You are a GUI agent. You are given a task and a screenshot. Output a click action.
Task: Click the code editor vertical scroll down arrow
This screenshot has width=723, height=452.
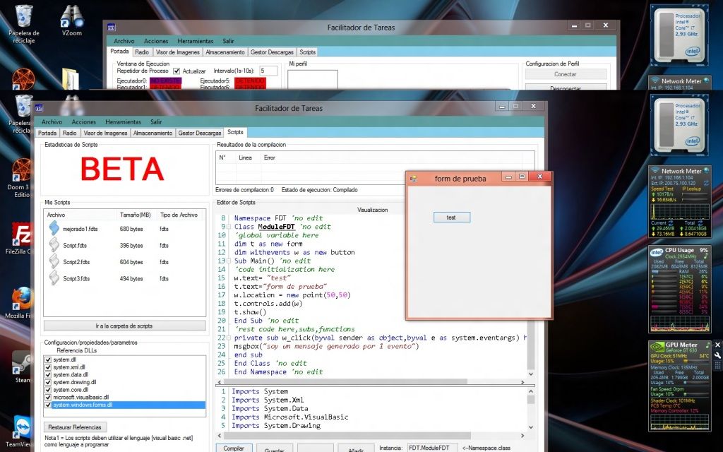point(531,374)
